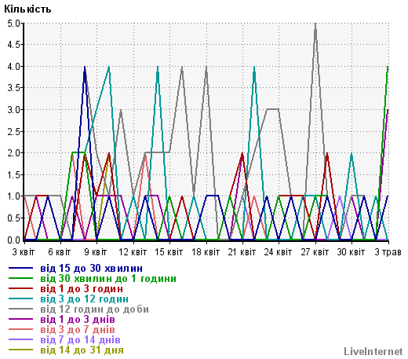This screenshot has height=359, width=408.
Task: Click the dark blue legend line swatch
Action: coord(20,268)
